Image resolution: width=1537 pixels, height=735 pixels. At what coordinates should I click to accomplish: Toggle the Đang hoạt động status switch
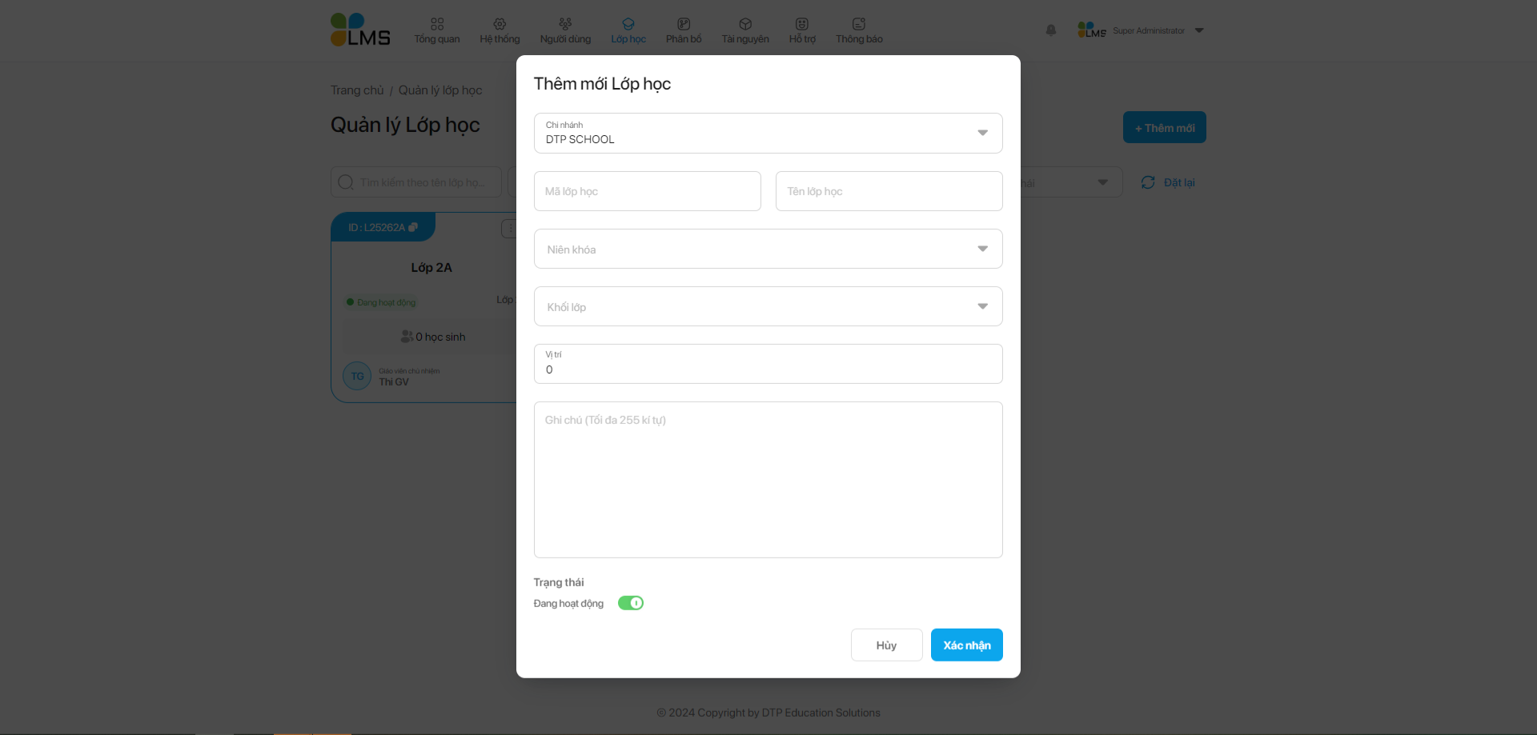coord(631,603)
